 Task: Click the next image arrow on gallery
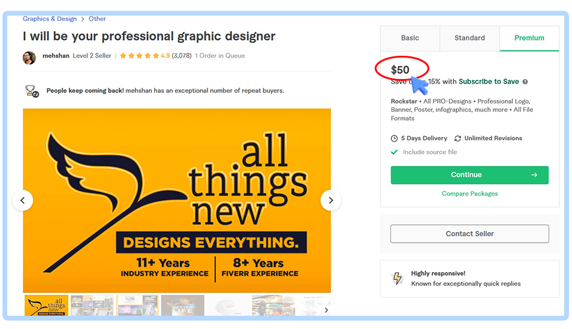point(330,201)
